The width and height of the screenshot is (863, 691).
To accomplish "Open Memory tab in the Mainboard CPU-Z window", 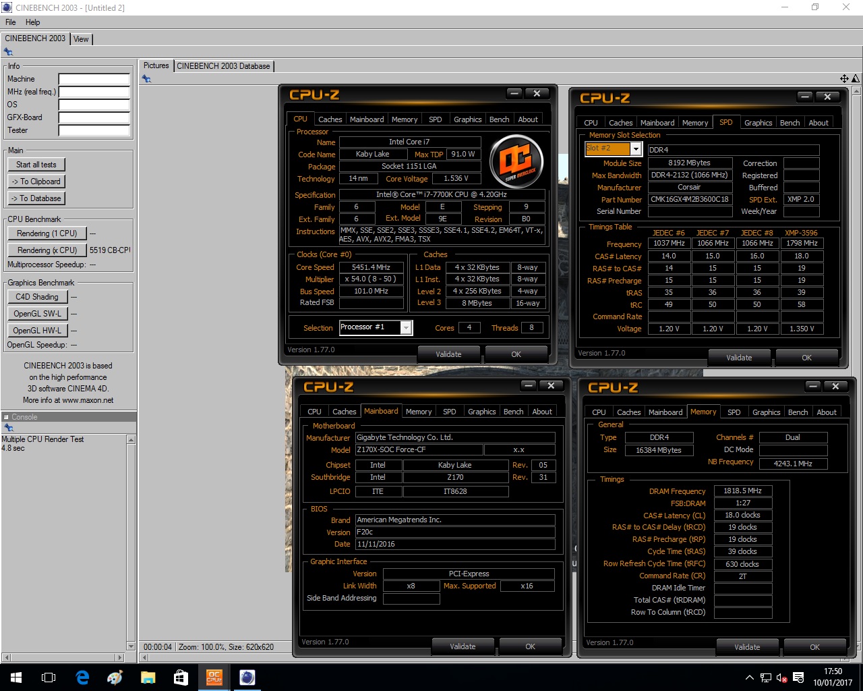I will click(418, 412).
